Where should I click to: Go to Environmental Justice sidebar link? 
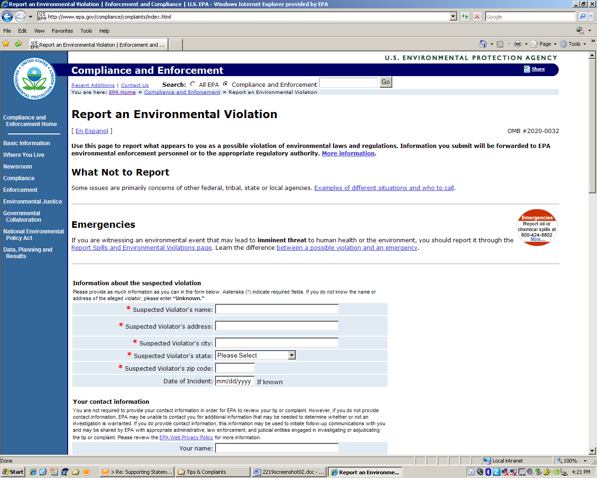(33, 202)
